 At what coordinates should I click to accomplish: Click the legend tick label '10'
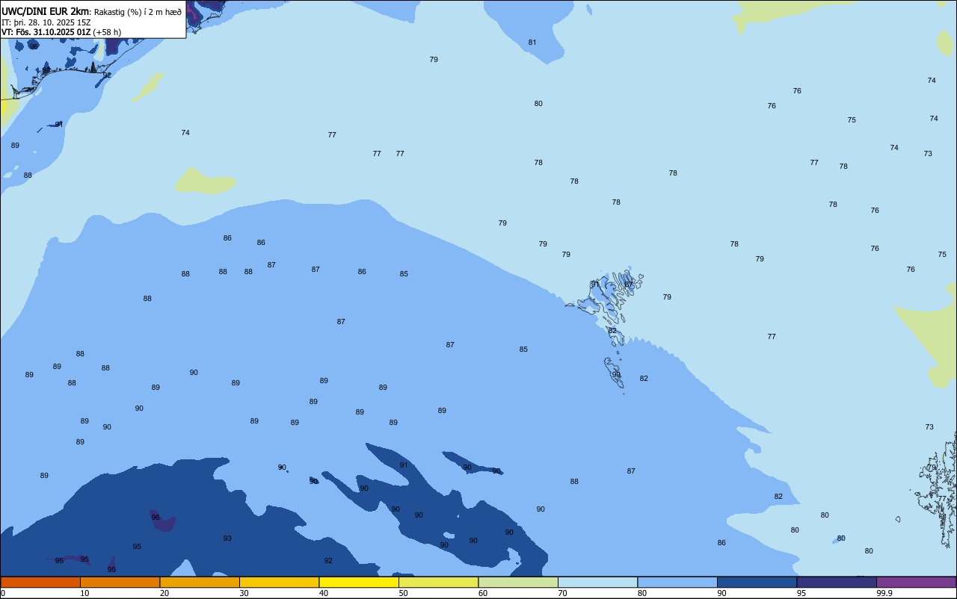click(84, 593)
